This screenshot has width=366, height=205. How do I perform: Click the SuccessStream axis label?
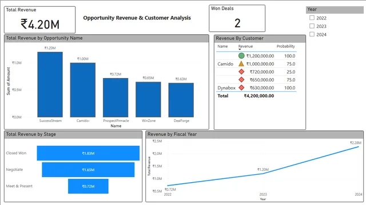tap(50, 121)
